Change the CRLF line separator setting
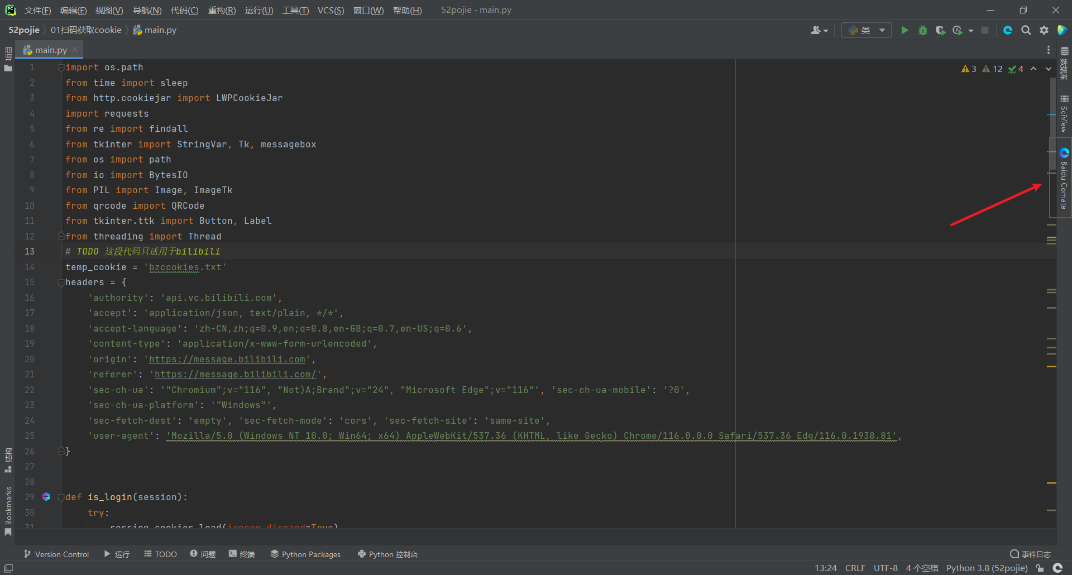 (855, 568)
